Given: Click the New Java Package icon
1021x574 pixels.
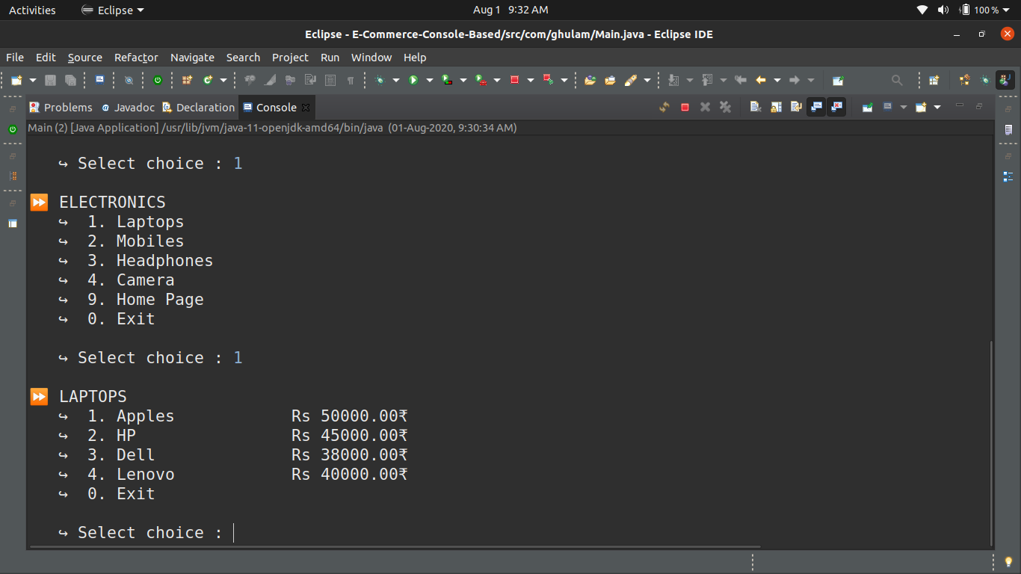Looking at the screenshot, I should (187, 80).
